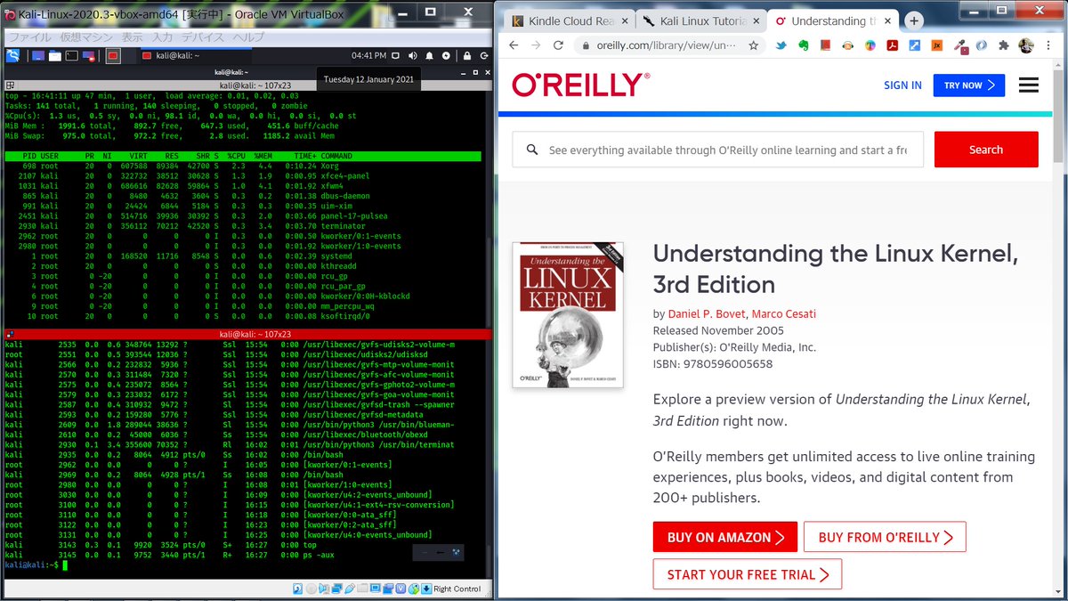Click the lock screen padlock in Kali panel

click(467, 55)
